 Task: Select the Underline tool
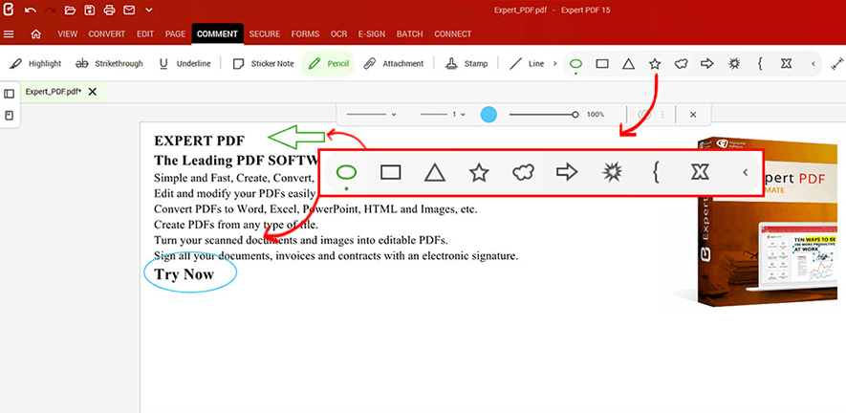point(184,64)
